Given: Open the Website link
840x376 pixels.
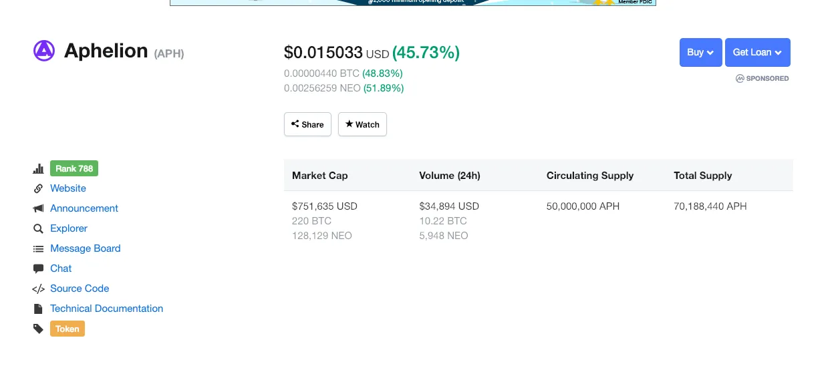Looking at the screenshot, I should (68, 188).
